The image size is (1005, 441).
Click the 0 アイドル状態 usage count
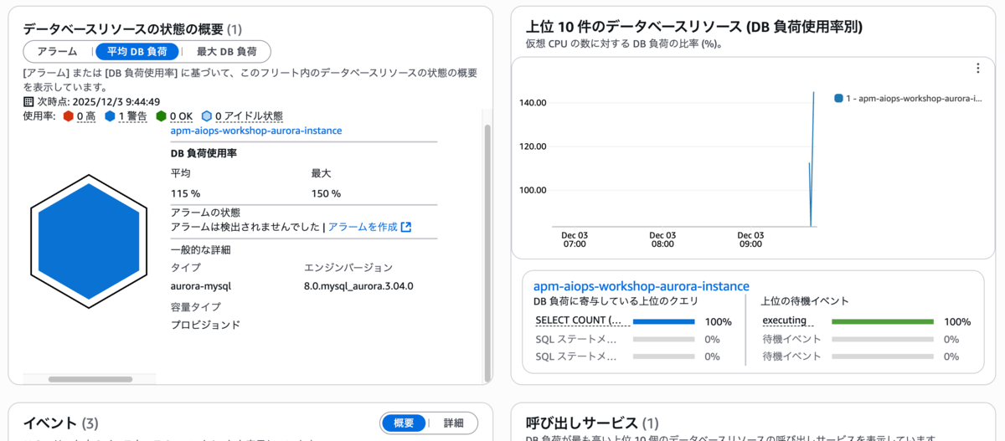click(x=249, y=116)
